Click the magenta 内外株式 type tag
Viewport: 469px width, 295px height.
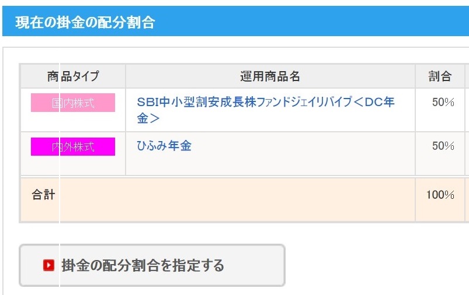[x=73, y=146]
